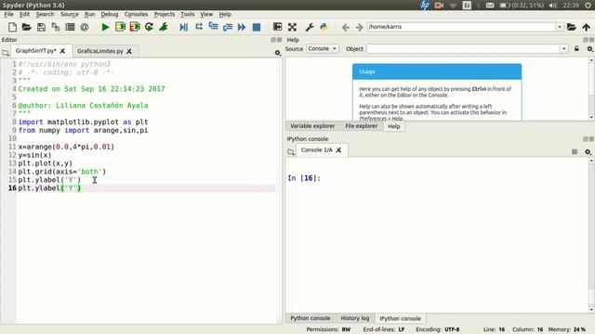Image resolution: width=595 pixels, height=334 pixels.
Task: Stop debugging with blue square
Action: coord(257,27)
